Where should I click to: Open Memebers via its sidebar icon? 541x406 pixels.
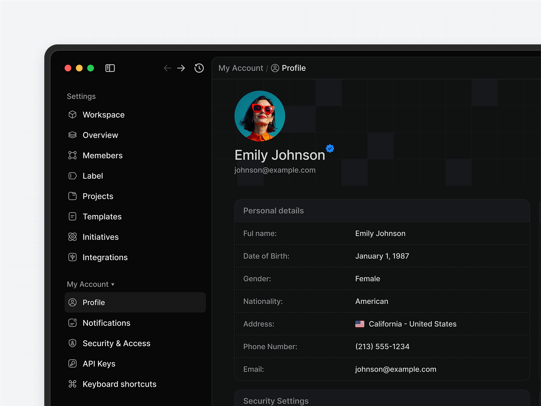pos(72,155)
